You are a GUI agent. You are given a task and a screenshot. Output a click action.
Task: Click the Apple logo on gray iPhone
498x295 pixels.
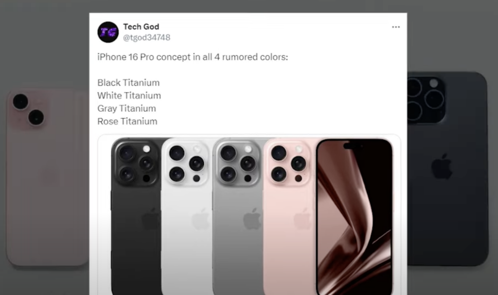[252, 219]
